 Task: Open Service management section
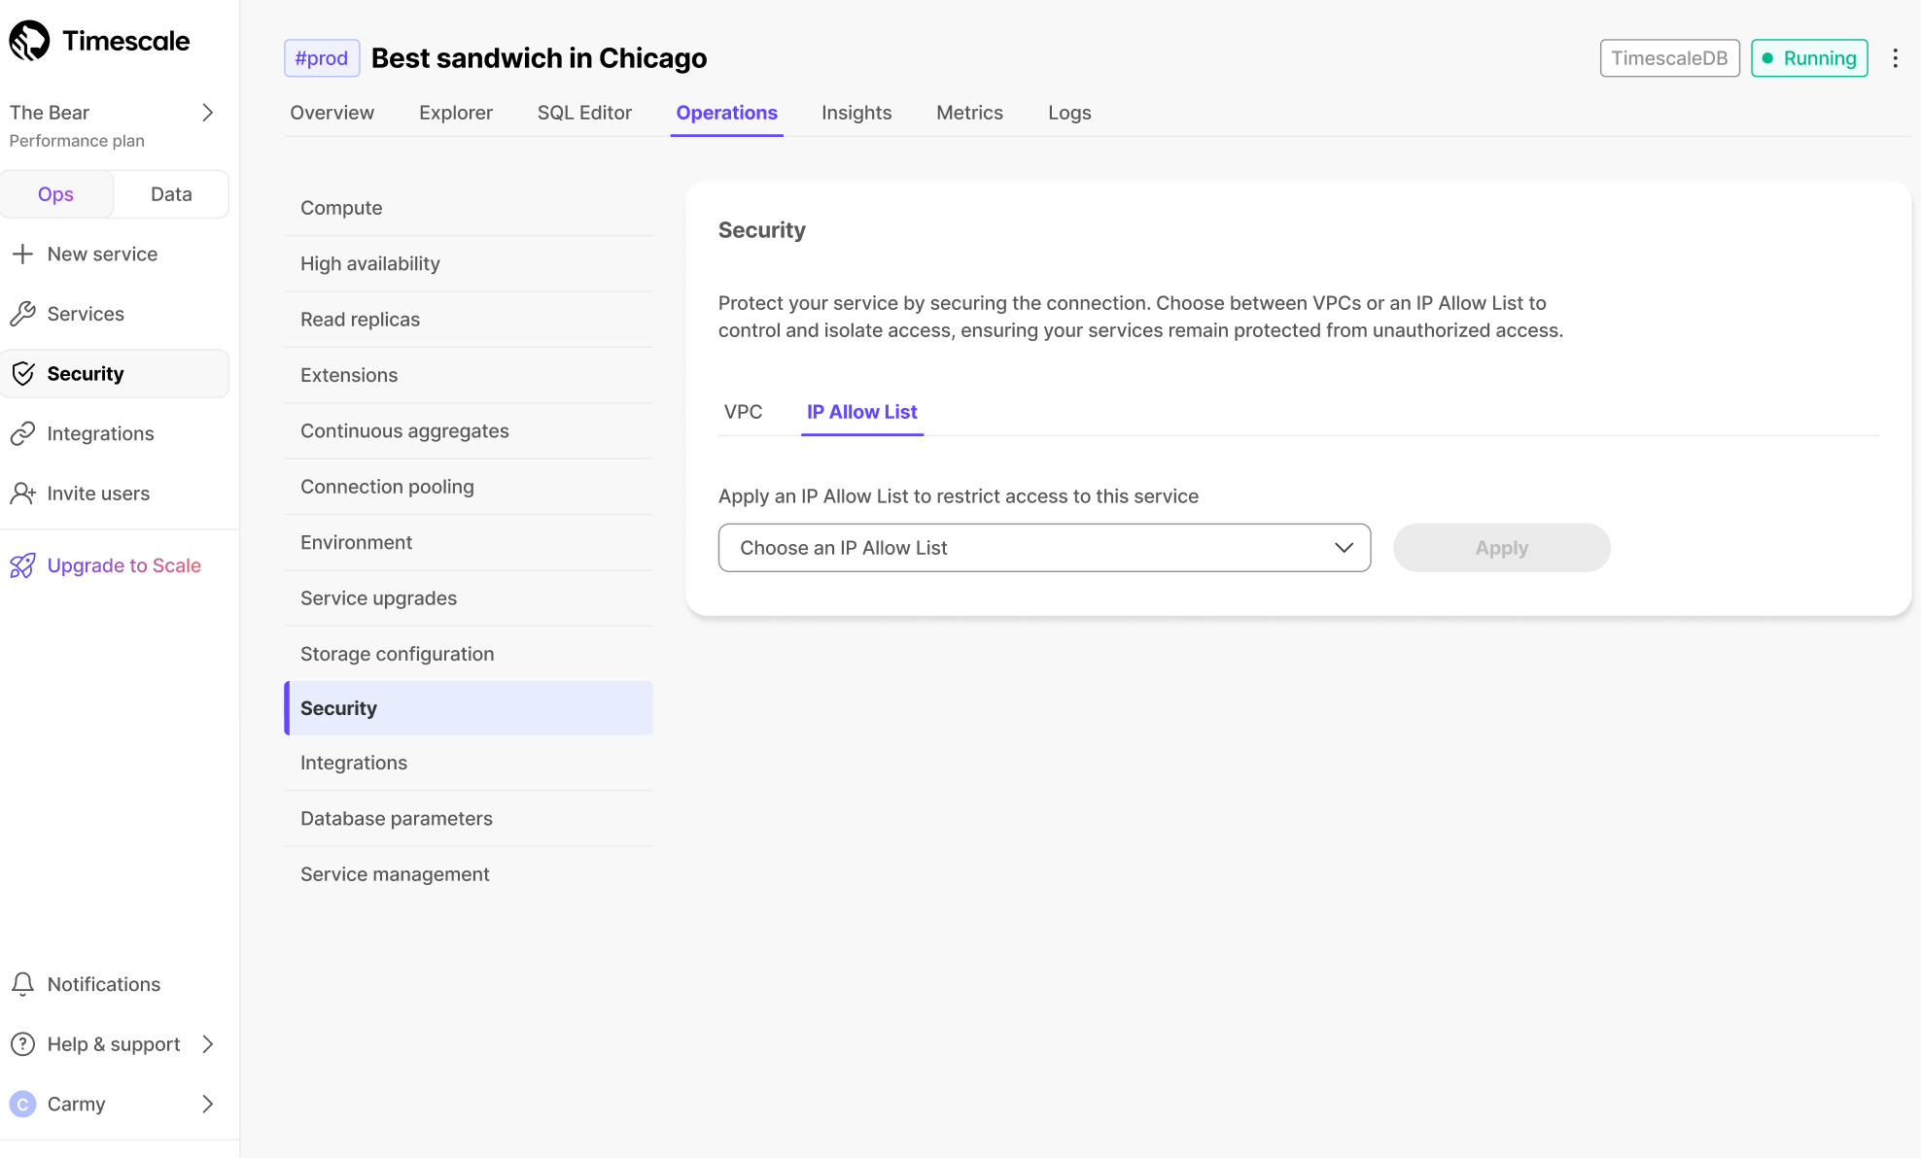tap(469, 874)
